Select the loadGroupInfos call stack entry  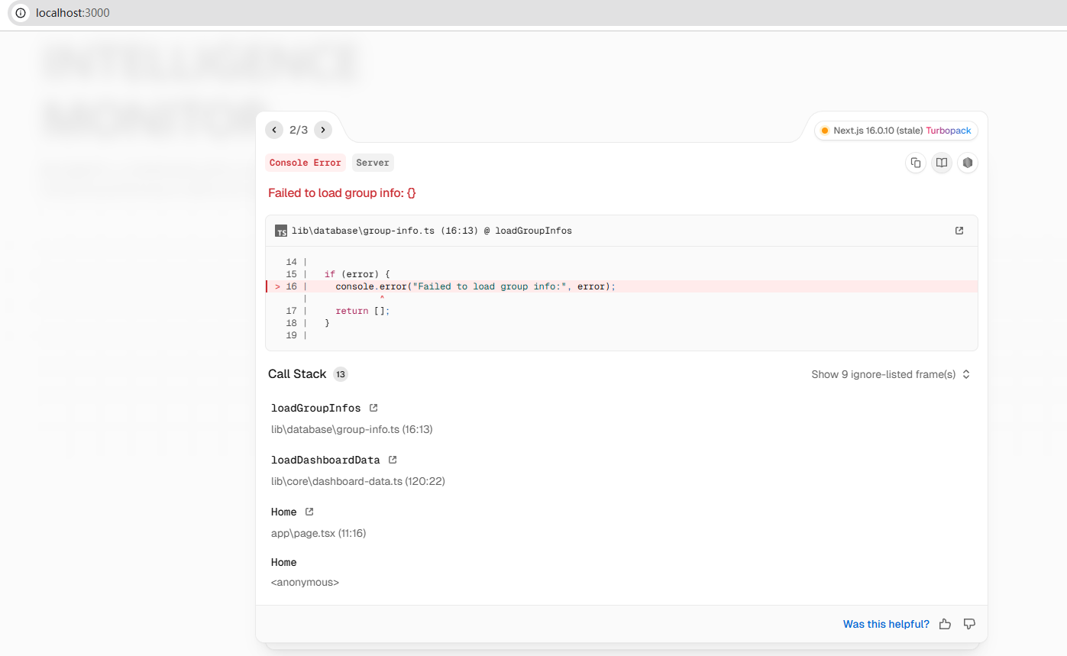[315, 408]
